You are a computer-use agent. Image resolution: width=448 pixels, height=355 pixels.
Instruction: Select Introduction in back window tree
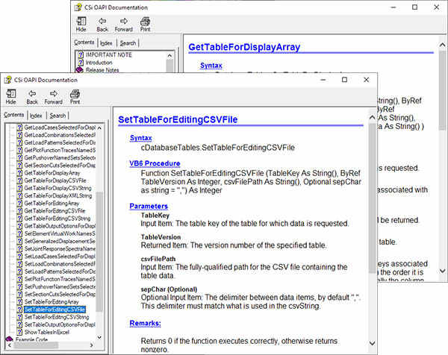point(99,62)
